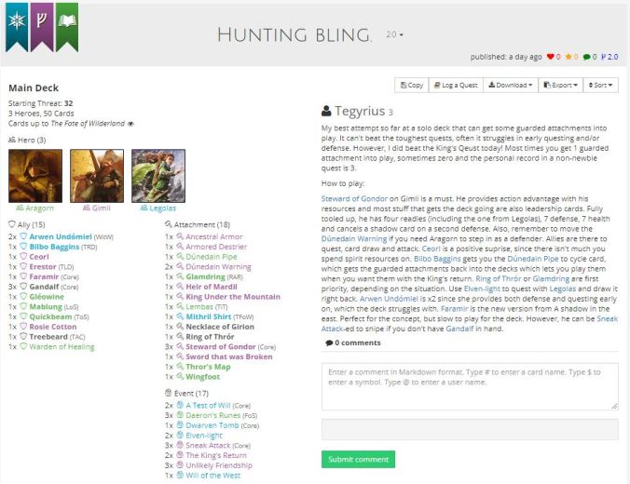Click the red heart like icon
Viewport: 630px width, 484px height.
pyautogui.click(x=551, y=57)
